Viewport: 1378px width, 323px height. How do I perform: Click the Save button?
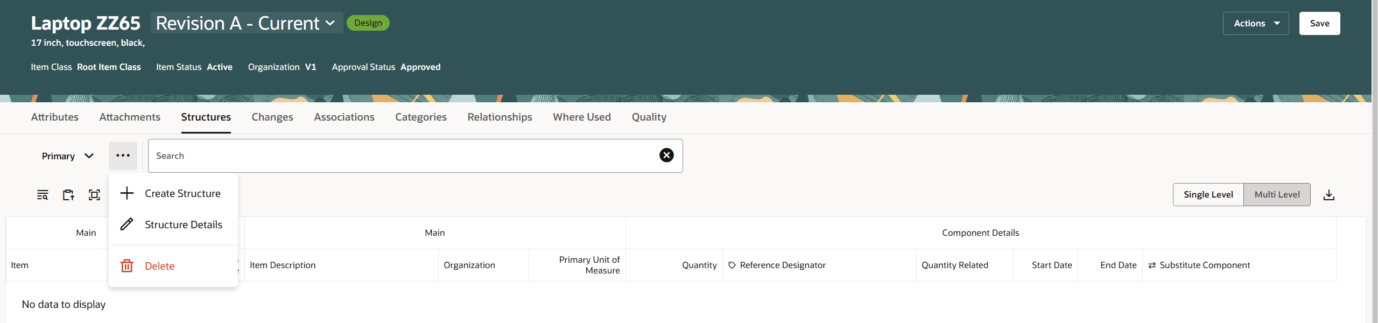pos(1319,23)
